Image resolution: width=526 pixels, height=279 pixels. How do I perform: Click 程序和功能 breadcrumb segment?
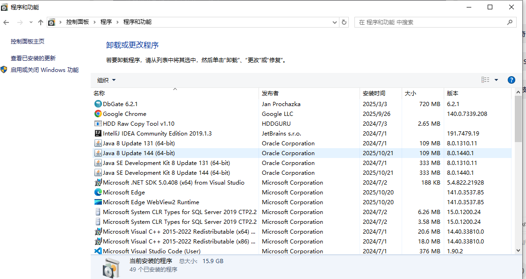coord(137,22)
